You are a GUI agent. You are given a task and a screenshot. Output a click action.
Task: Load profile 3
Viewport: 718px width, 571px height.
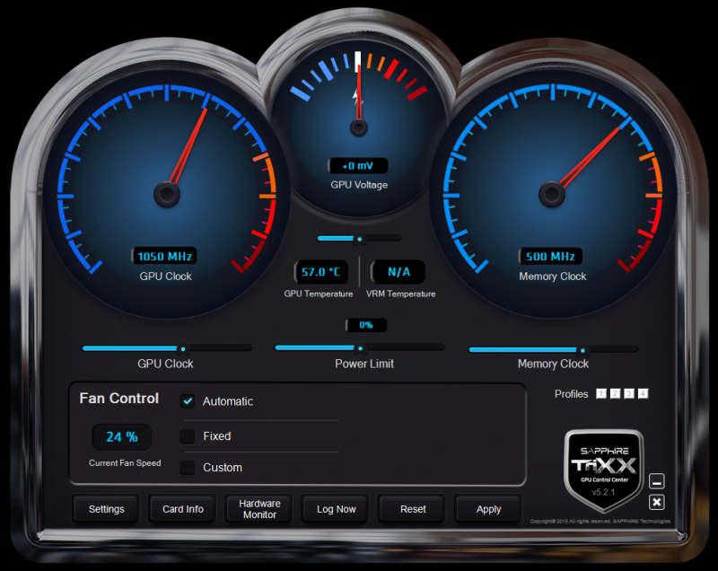click(x=629, y=394)
